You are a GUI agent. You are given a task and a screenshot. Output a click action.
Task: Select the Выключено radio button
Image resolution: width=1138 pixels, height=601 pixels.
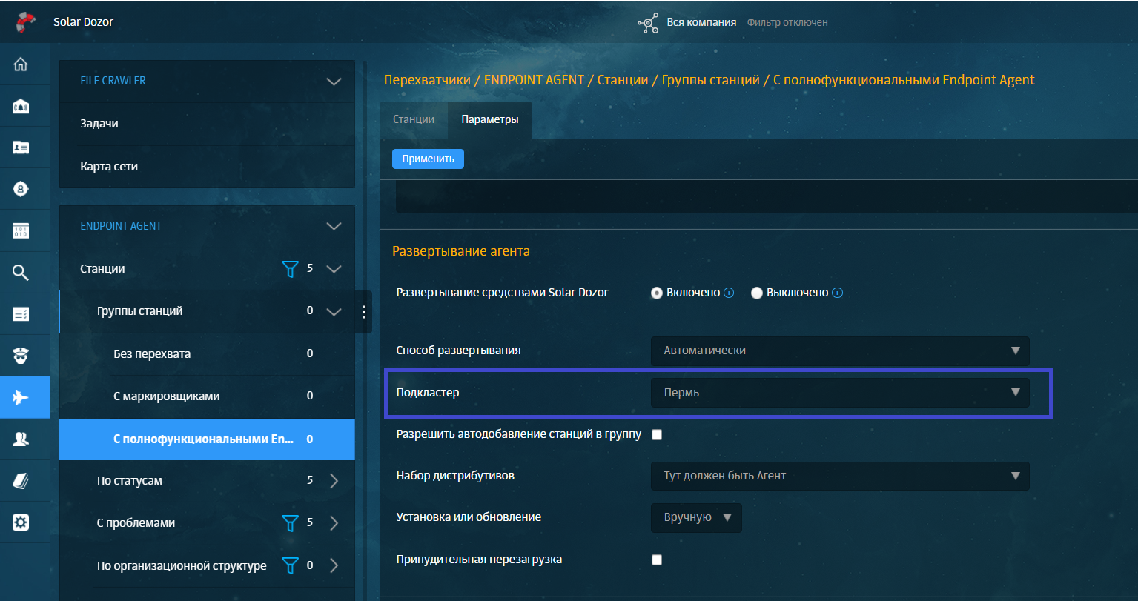(757, 293)
